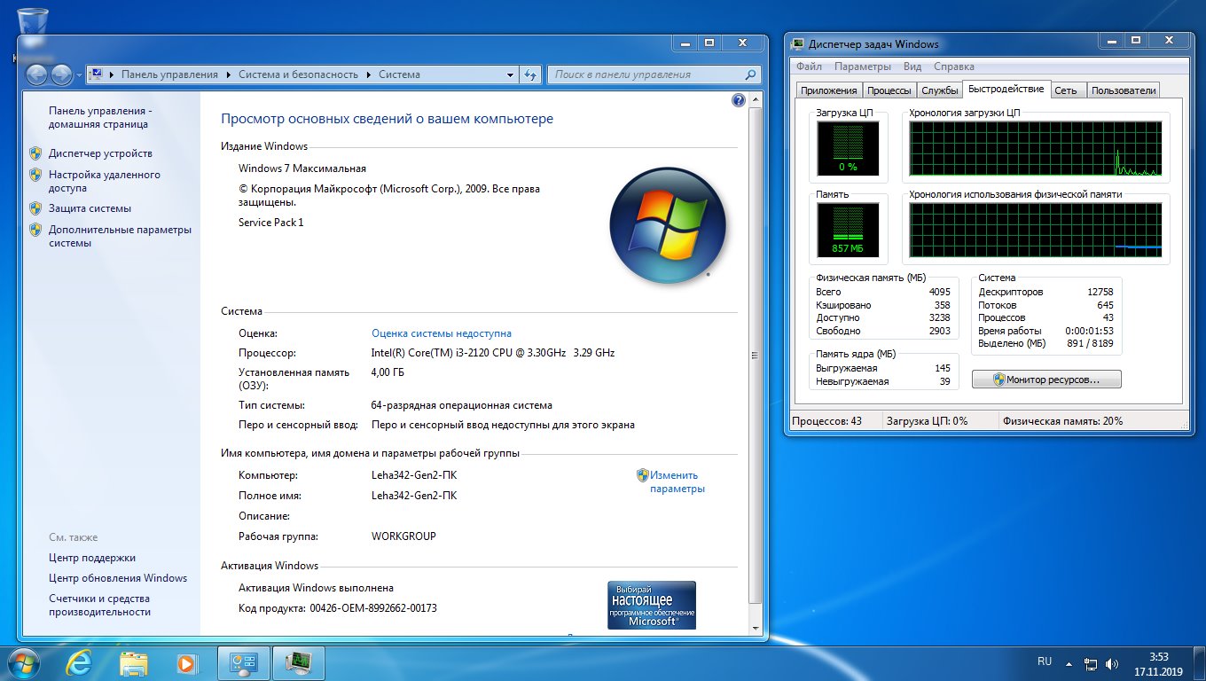Image resolution: width=1206 pixels, height=681 pixels.
Task: Expand the arrow after Система и безопасность
Action: (x=368, y=74)
